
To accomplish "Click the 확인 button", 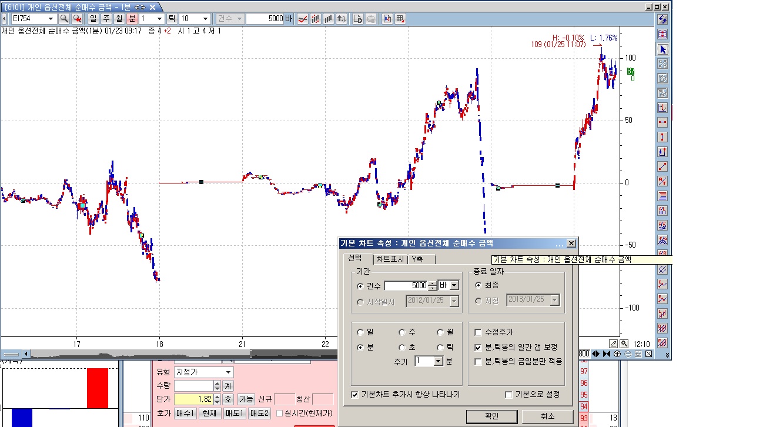I will click(491, 416).
